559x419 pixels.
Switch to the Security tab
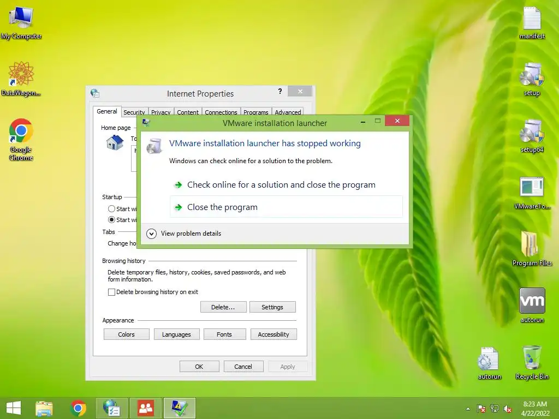[x=134, y=112]
